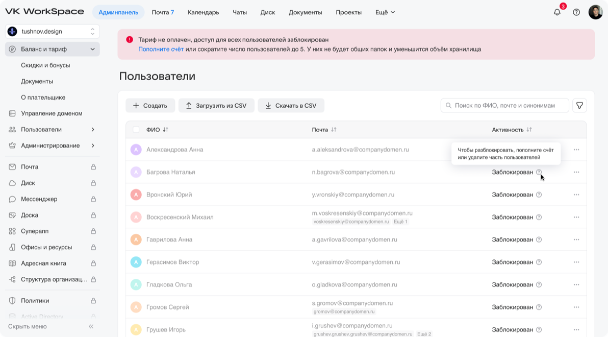Image resolution: width=608 pixels, height=337 pixels.
Task: Open three-dot menu for Александрова Анна
Action: pos(576,150)
